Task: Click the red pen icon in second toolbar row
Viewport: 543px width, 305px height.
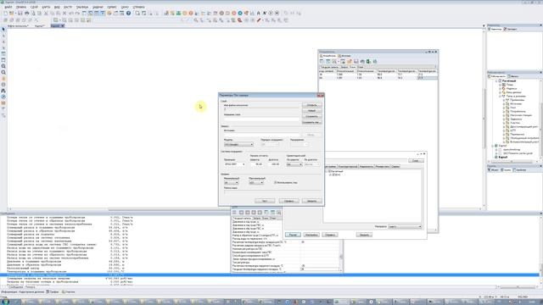Action: pyautogui.click(x=259, y=20)
